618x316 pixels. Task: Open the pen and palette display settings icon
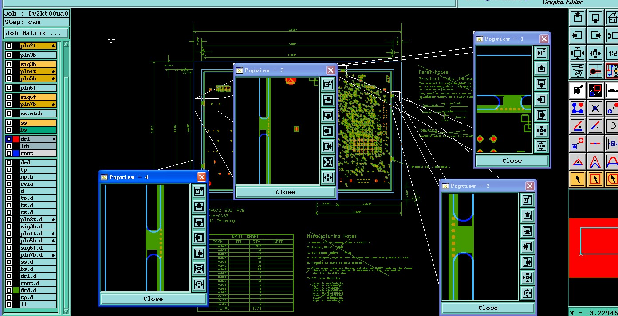pos(577,70)
